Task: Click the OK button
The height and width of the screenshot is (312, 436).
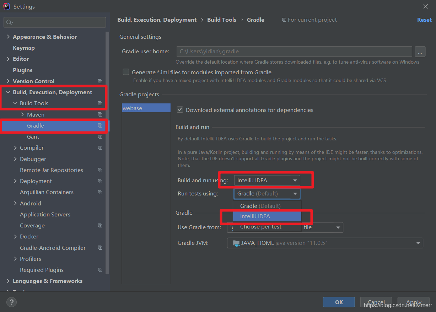Action: tap(339, 302)
